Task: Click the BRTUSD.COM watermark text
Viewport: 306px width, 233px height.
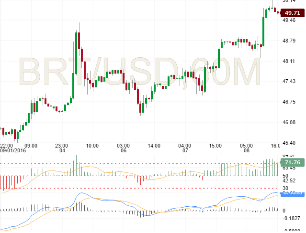Action: [140, 73]
